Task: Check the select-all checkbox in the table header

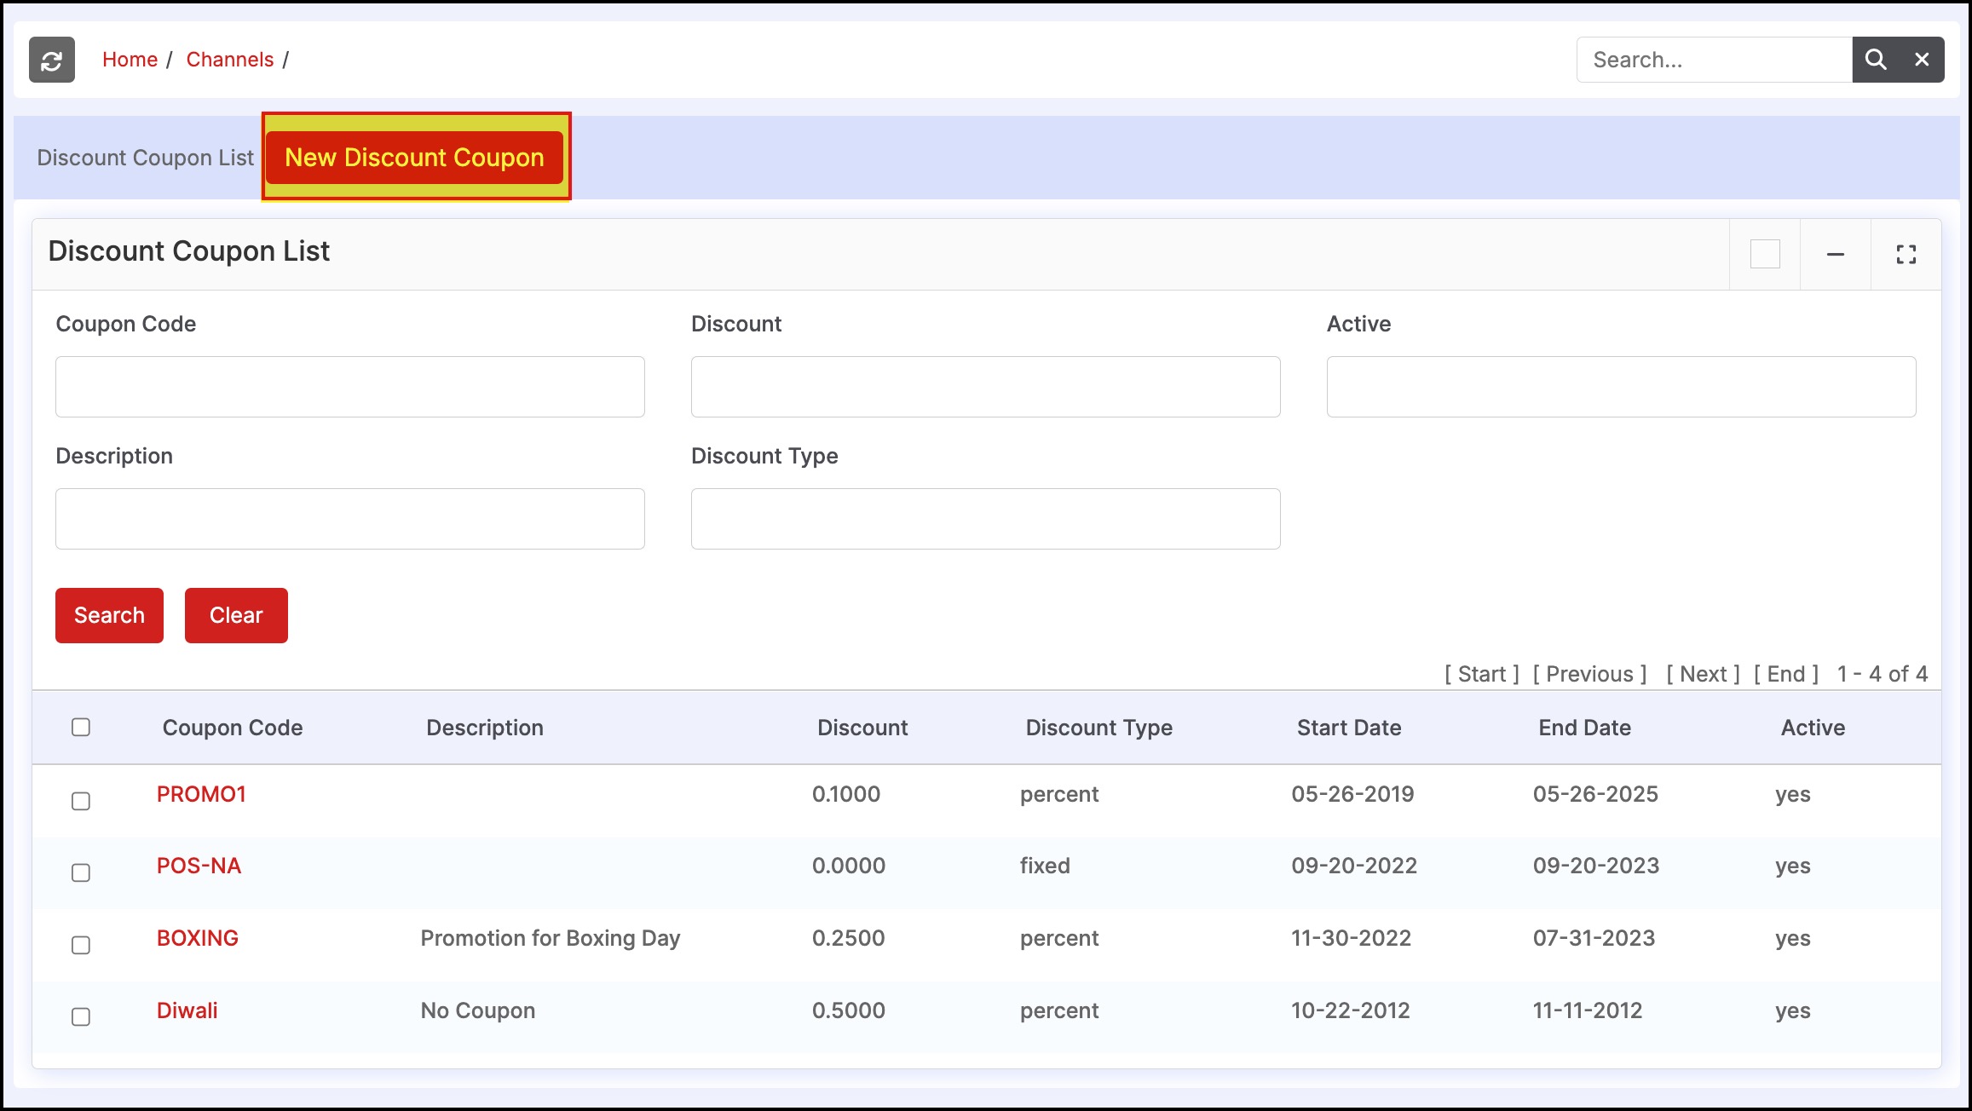Action: (81, 727)
